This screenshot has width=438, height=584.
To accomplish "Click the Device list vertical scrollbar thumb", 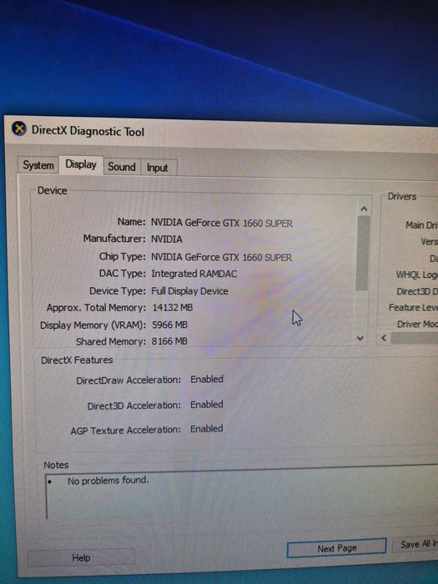I will (363, 254).
